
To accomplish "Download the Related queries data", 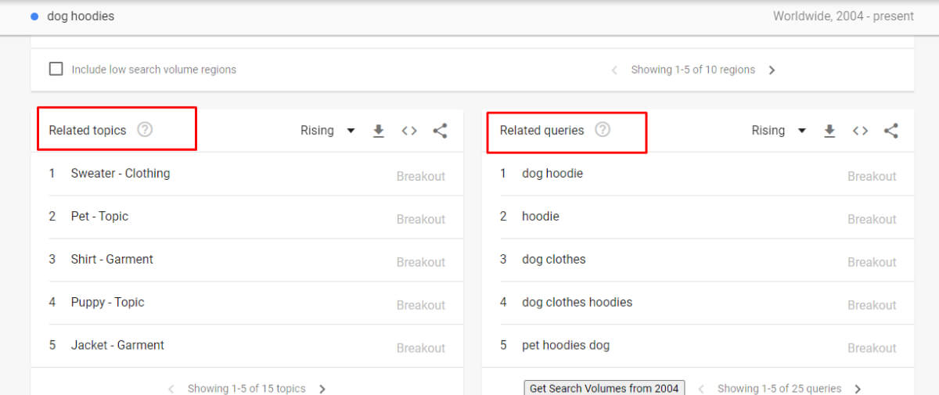I will 829,131.
